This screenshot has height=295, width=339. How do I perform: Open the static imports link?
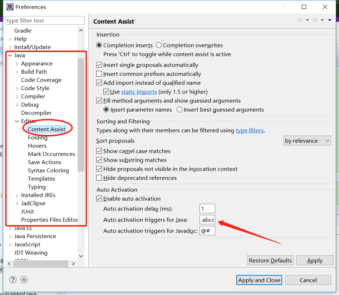[139, 92]
